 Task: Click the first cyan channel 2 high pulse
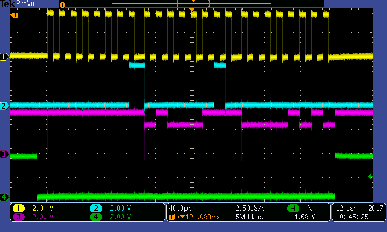136,65
